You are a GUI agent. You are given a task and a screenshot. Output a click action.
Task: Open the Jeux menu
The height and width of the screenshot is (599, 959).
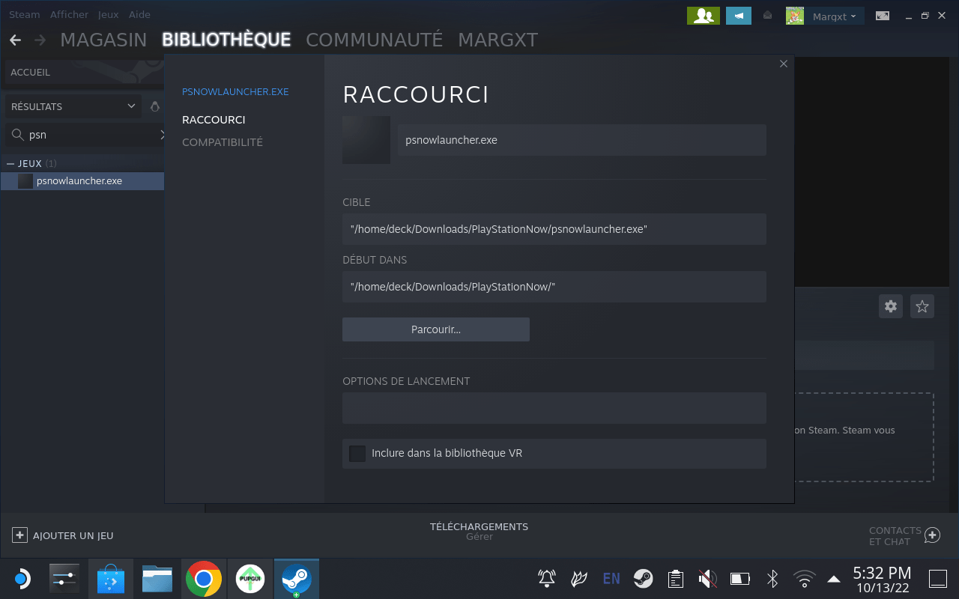109,15
